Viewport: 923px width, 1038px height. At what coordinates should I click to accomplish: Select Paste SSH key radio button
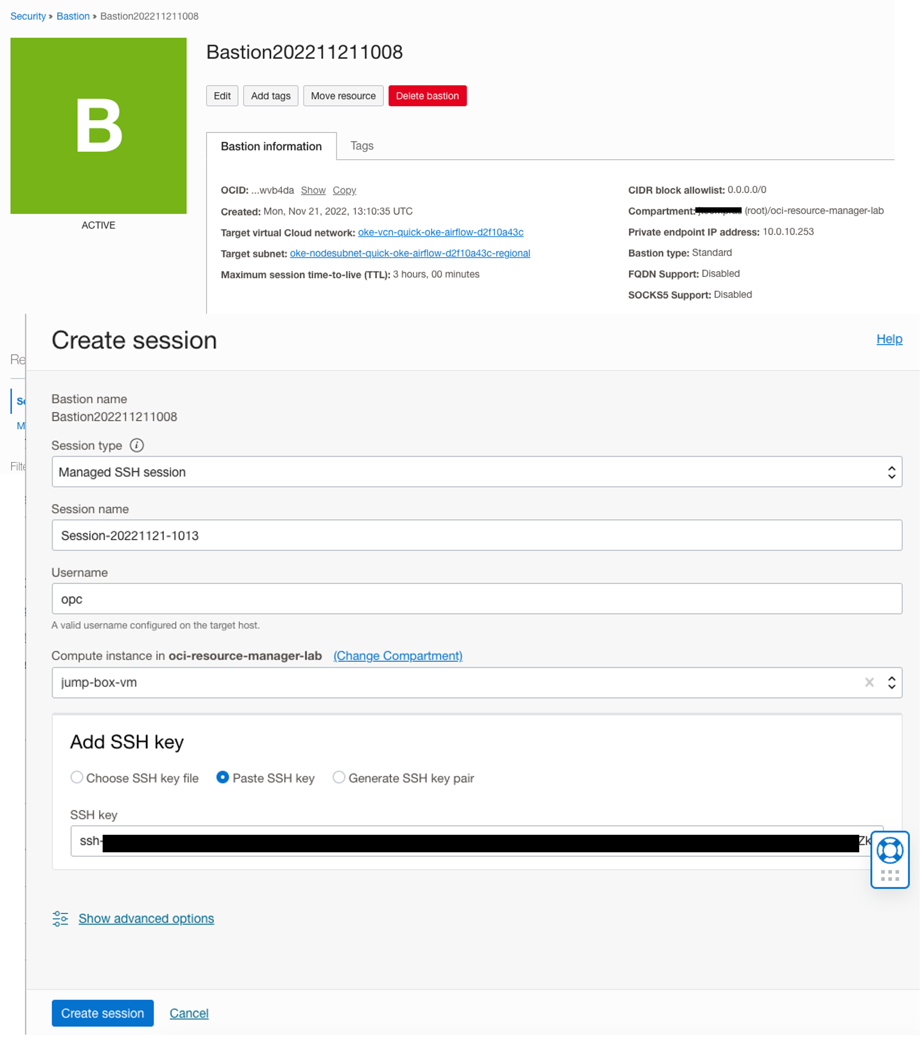[222, 778]
